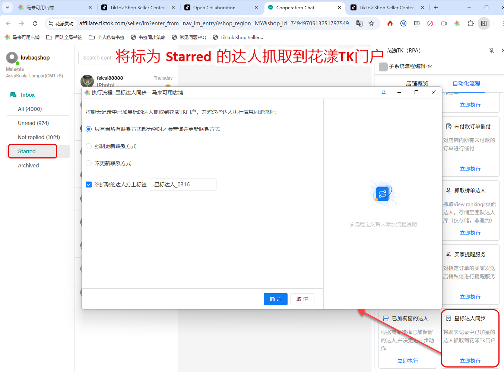Bookmark this page with the star icon
Viewport: 504px width, 372px height.
pos(371,23)
